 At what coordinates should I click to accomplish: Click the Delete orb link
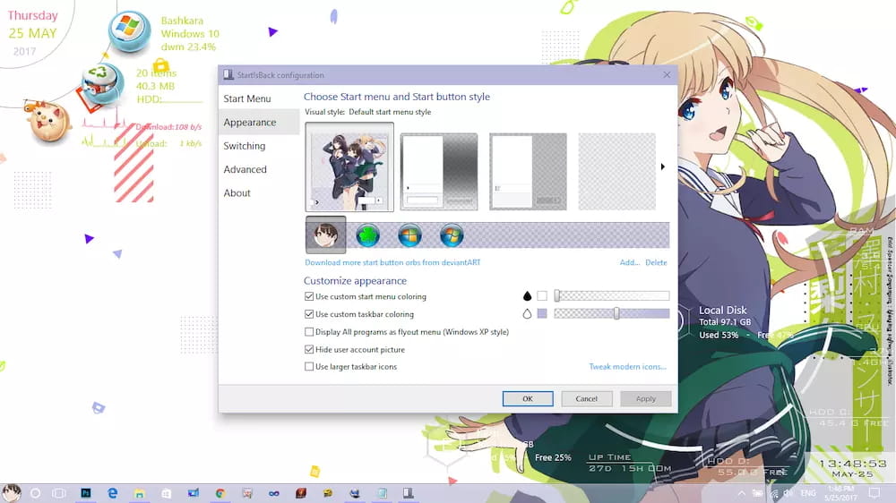[x=656, y=262]
